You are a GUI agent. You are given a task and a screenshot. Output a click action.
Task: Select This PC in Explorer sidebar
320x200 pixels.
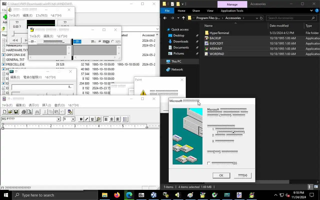(x=176, y=61)
